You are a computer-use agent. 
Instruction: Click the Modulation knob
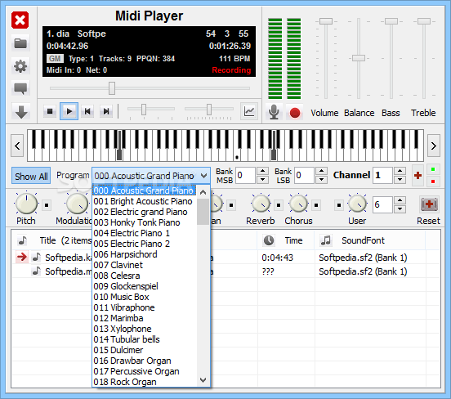tap(77, 204)
